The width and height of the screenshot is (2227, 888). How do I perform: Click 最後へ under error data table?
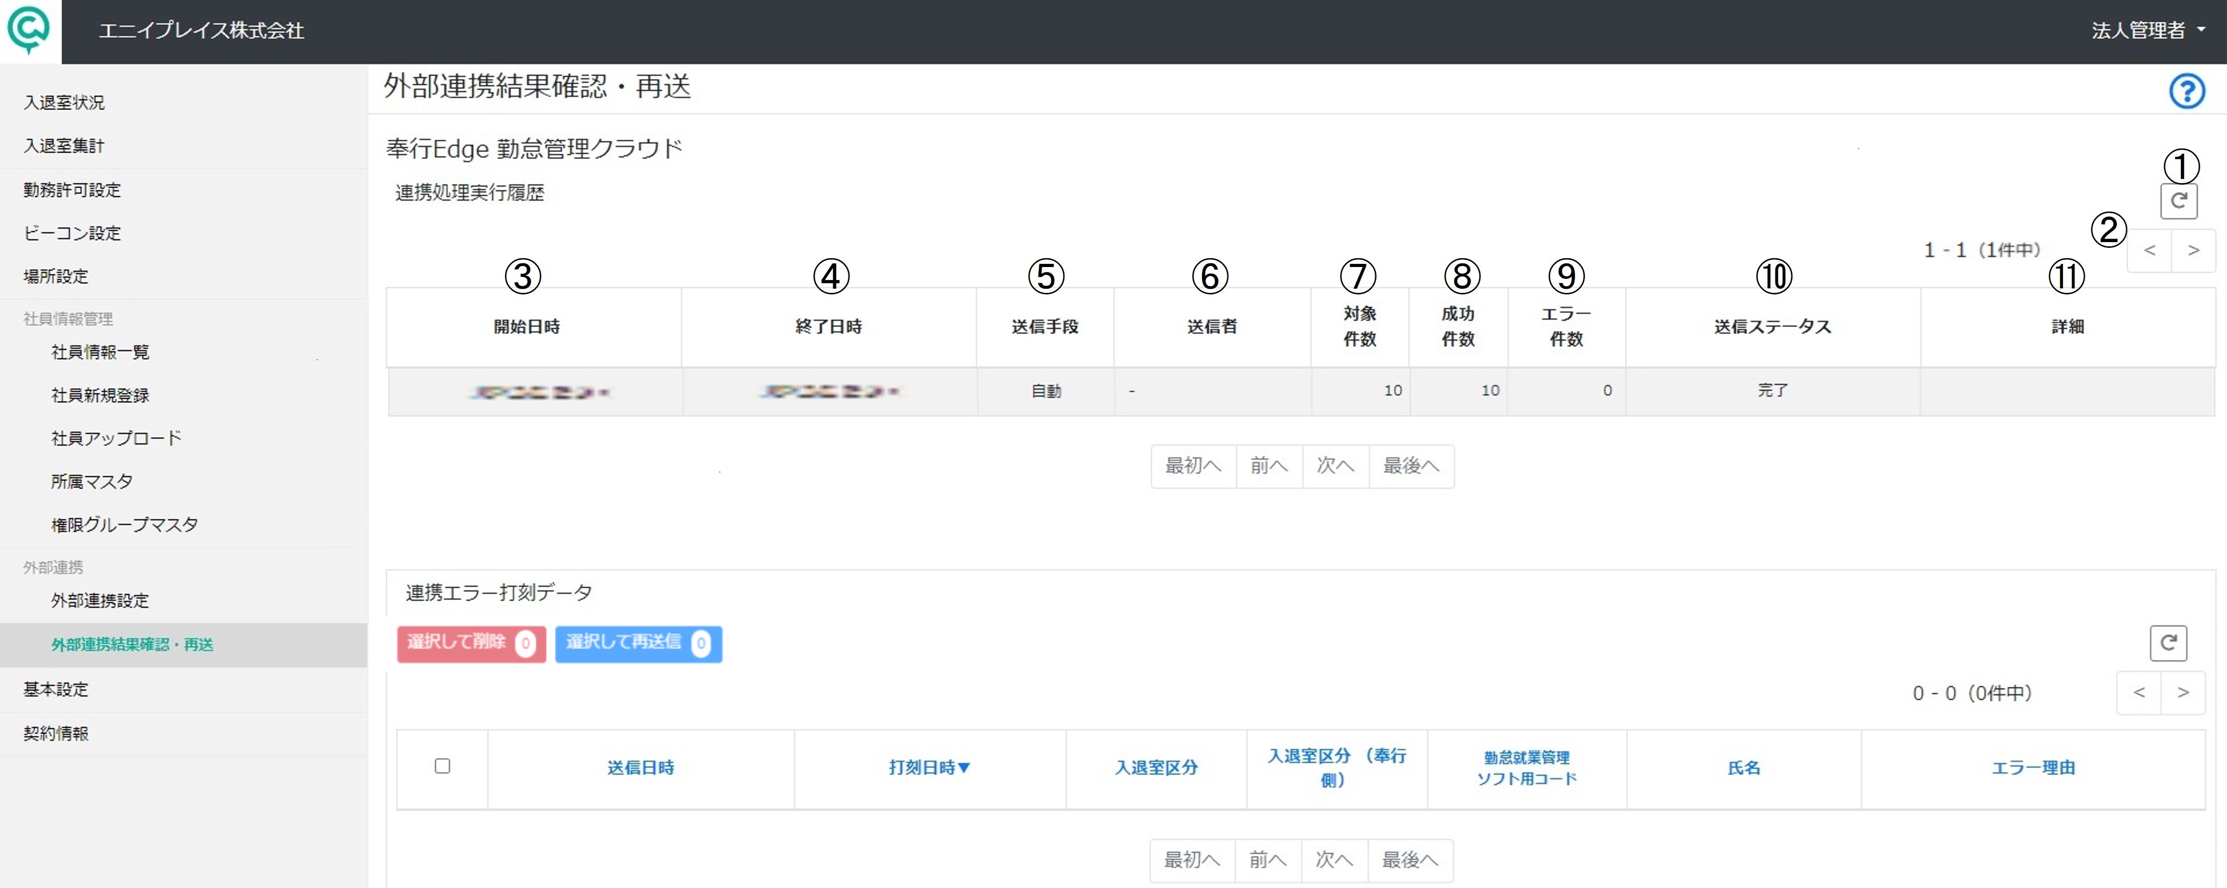[1411, 861]
